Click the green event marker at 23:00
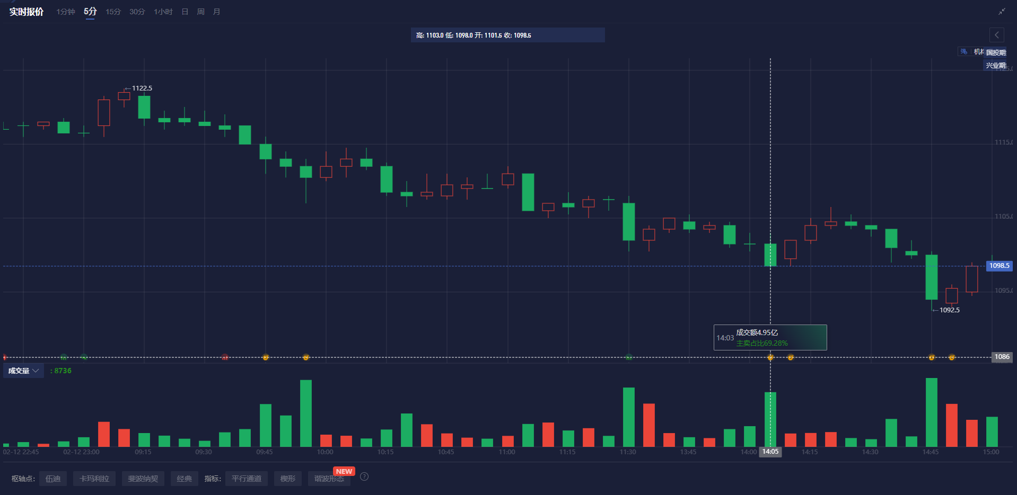 click(84, 357)
